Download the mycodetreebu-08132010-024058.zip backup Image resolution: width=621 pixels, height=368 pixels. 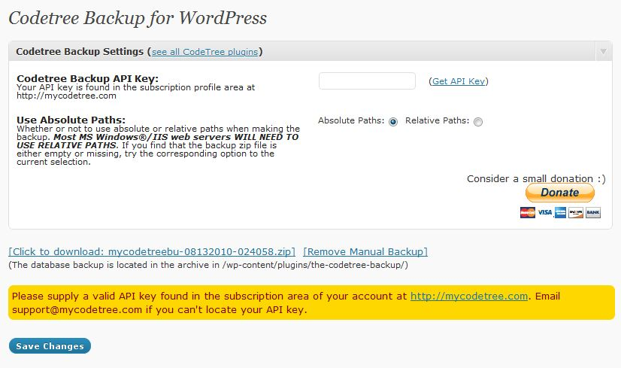[152, 252]
